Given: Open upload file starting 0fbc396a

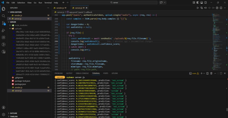Looking at the screenshot, I should point(29,32).
